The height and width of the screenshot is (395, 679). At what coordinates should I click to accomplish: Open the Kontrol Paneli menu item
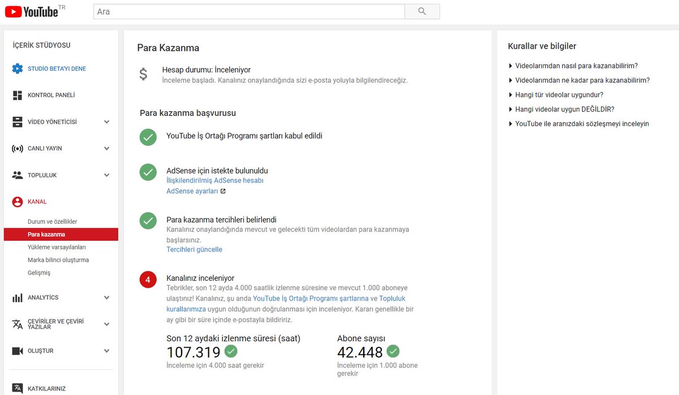pyautogui.click(x=51, y=96)
